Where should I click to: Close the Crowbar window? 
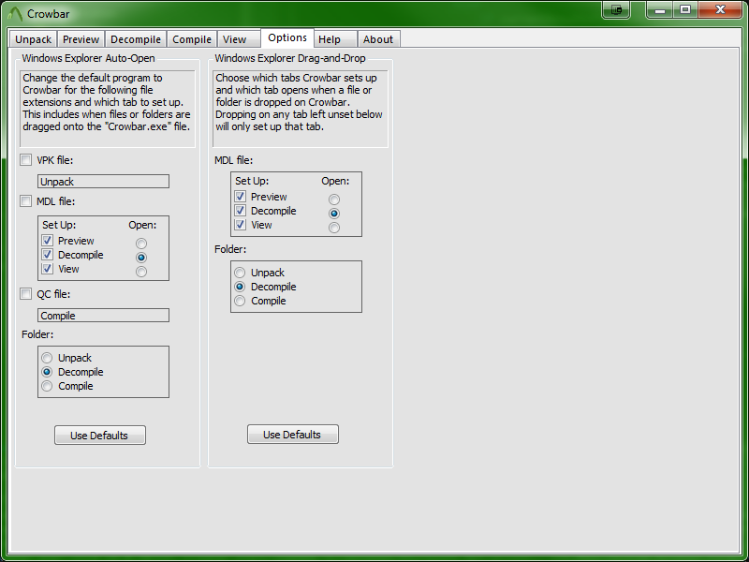coord(720,9)
